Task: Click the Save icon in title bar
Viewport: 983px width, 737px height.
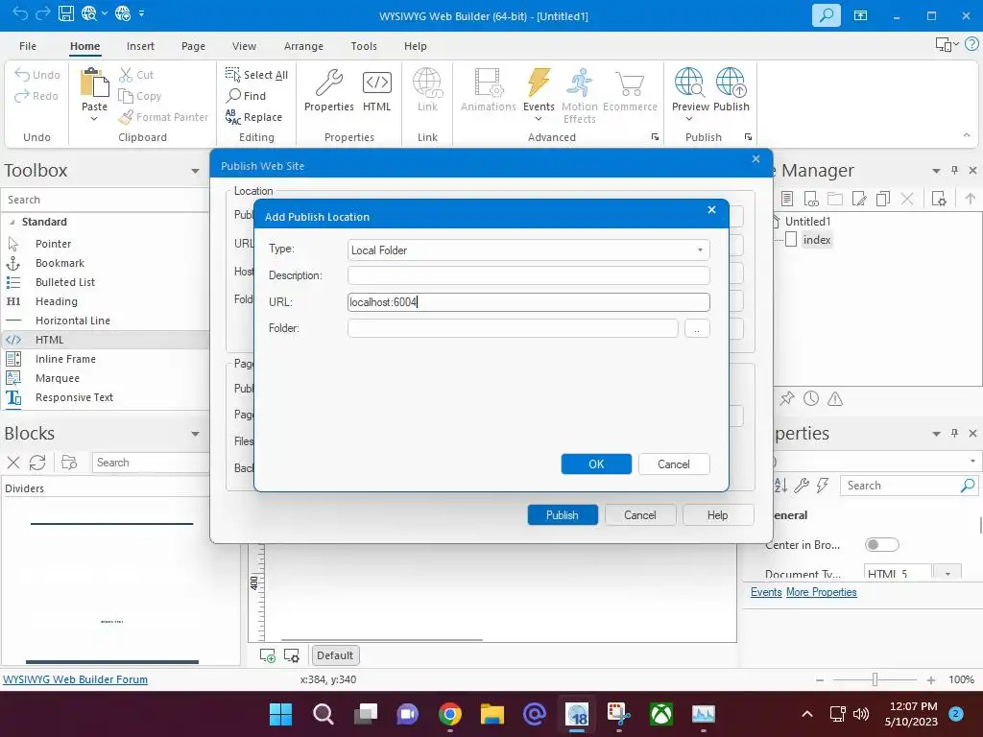Action: (66, 13)
